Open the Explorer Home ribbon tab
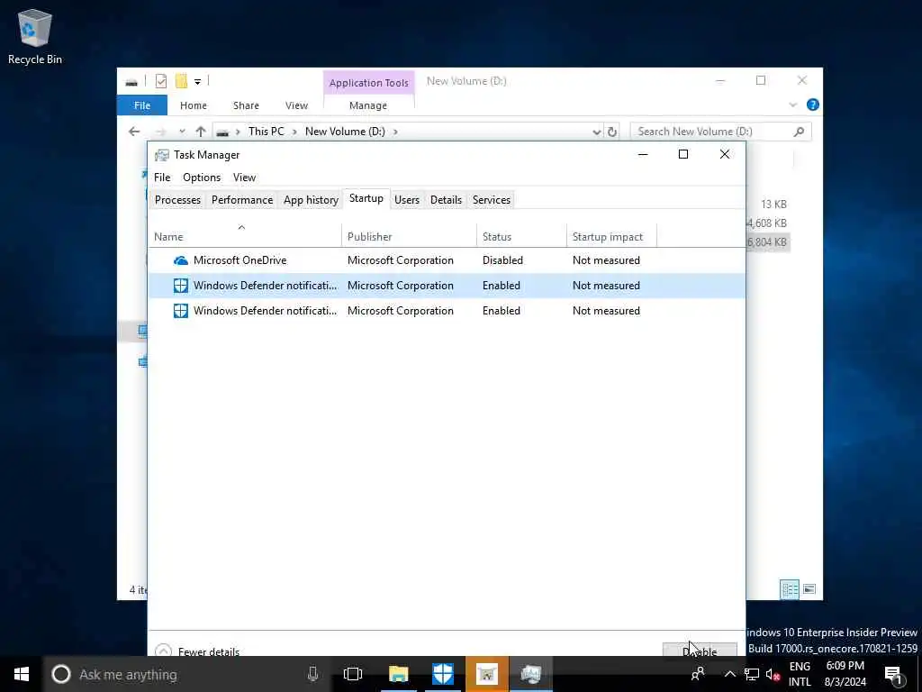 click(194, 105)
